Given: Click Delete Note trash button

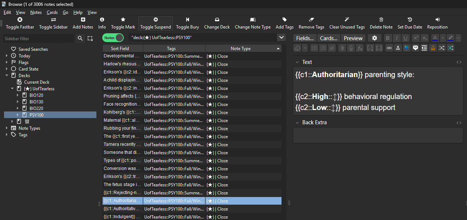Looking at the screenshot, I should [x=381, y=23].
